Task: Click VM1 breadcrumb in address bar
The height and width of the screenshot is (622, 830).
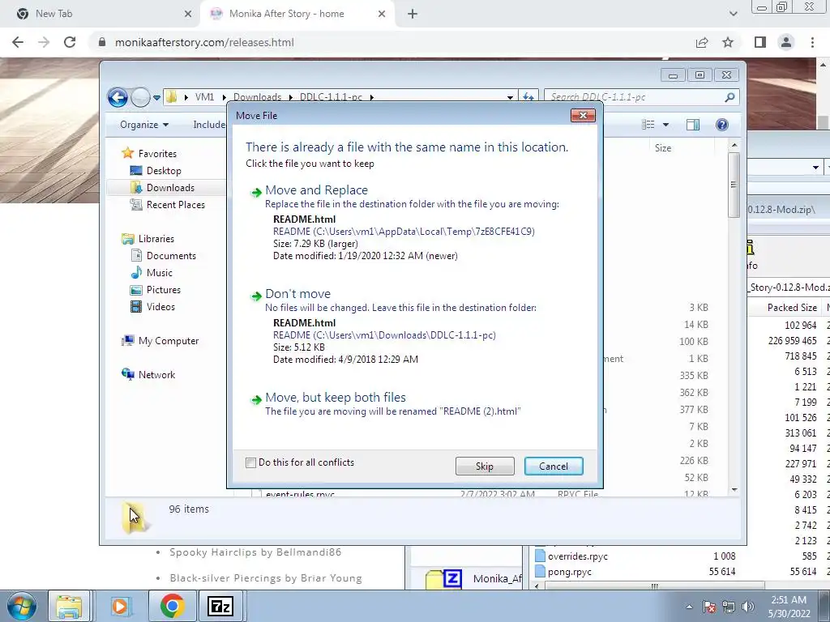Action: point(204,97)
